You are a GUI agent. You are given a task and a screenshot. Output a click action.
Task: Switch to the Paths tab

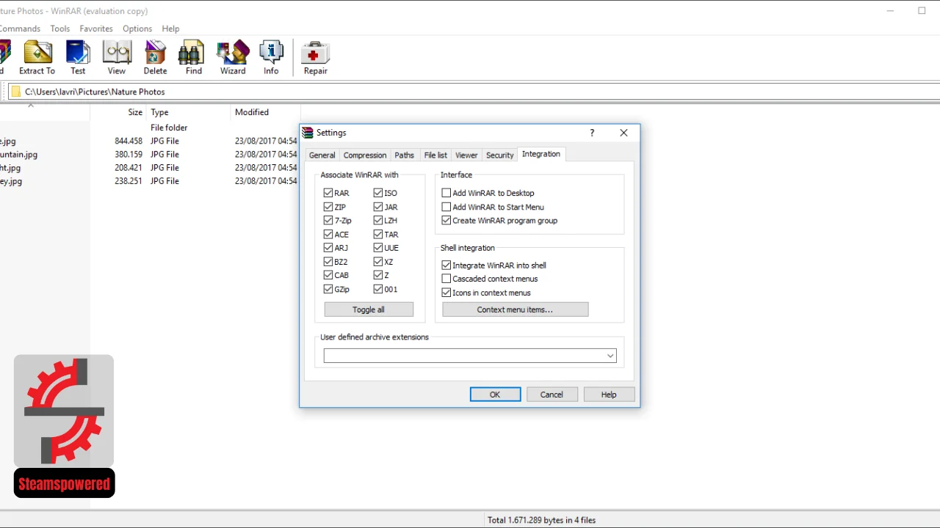tap(405, 155)
